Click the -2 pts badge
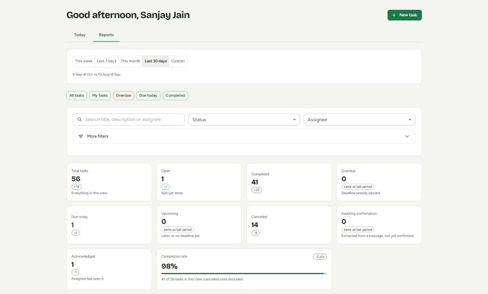The height and width of the screenshot is (294, 488). click(320, 257)
